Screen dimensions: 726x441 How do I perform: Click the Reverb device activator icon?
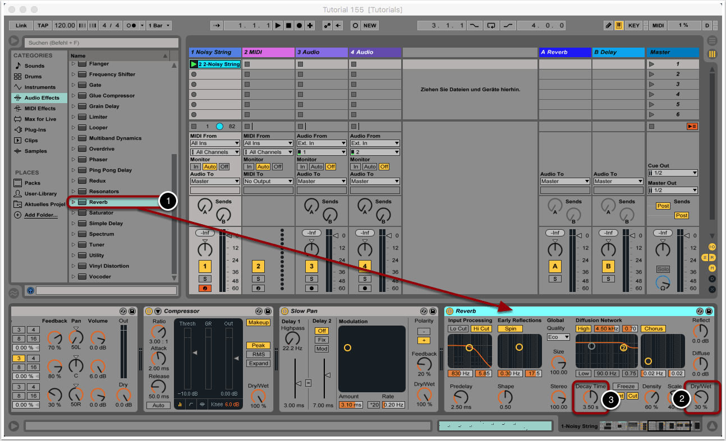449,311
